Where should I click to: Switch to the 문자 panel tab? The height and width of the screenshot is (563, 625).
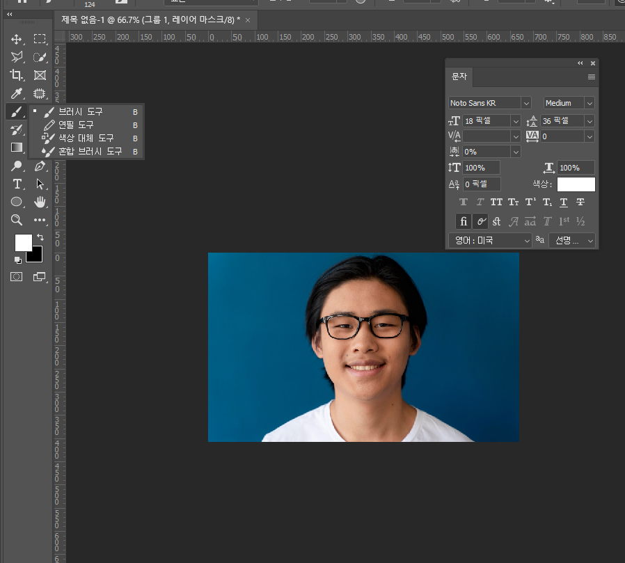[x=459, y=77]
